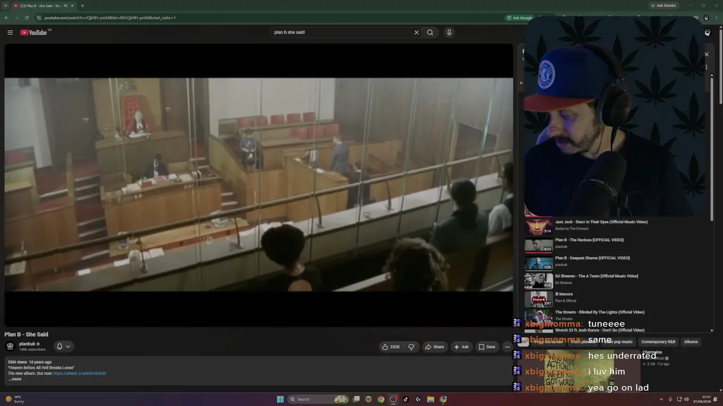723x406 pixels.
Task: Like the video with 232K likes
Action: coord(390,347)
